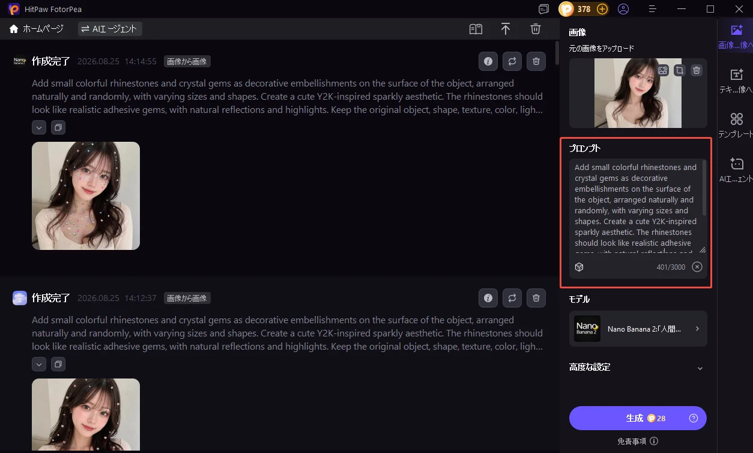Delete the 14:14:55 result
The image size is (753, 453).
click(x=536, y=61)
